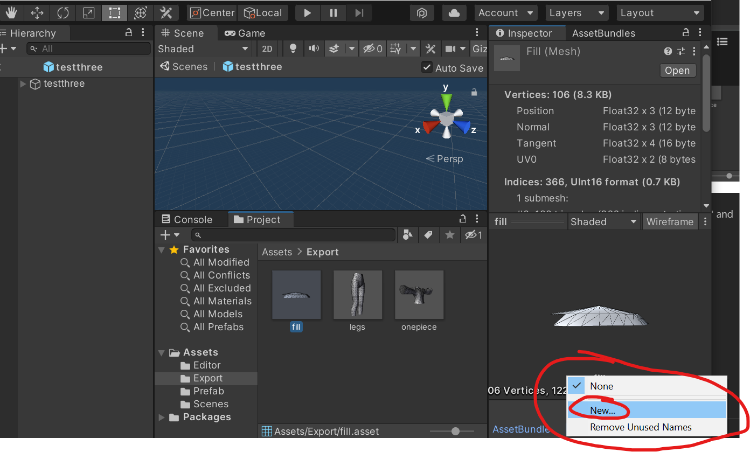Choose New... in the AssetBundle menu
Image resolution: width=750 pixels, height=452 pixels.
click(647, 410)
